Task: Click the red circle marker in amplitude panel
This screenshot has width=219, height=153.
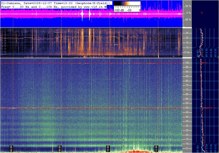Action: [202, 13]
